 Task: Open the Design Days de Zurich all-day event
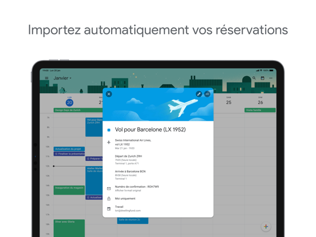point(78,110)
